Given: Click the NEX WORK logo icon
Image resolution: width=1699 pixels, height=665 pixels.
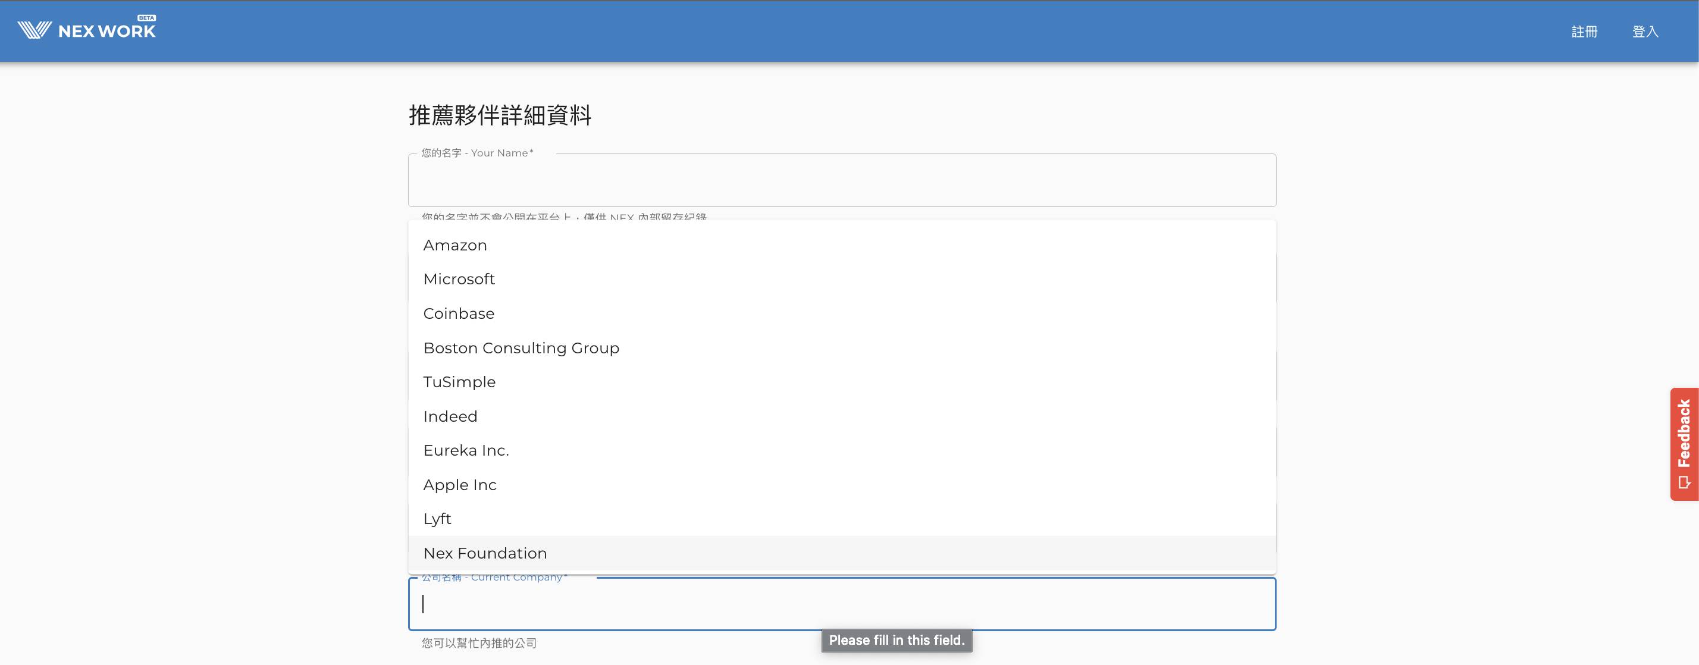Looking at the screenshot, I should [35, 30].
